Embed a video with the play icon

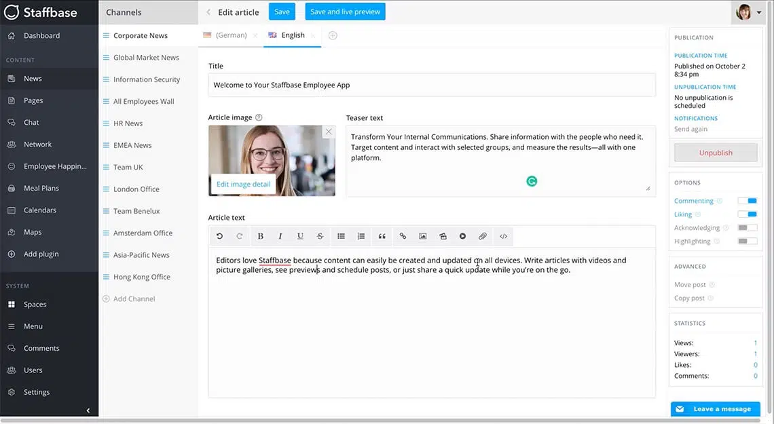tap(462, 236)
